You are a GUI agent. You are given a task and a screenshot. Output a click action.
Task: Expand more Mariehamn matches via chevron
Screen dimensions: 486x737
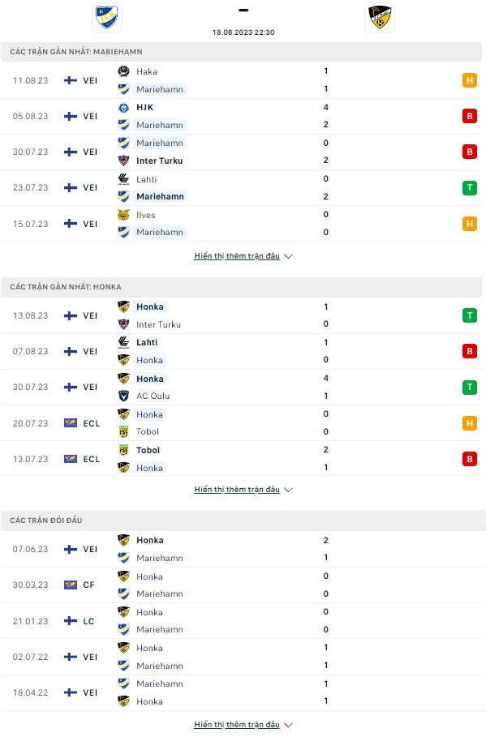289,255
